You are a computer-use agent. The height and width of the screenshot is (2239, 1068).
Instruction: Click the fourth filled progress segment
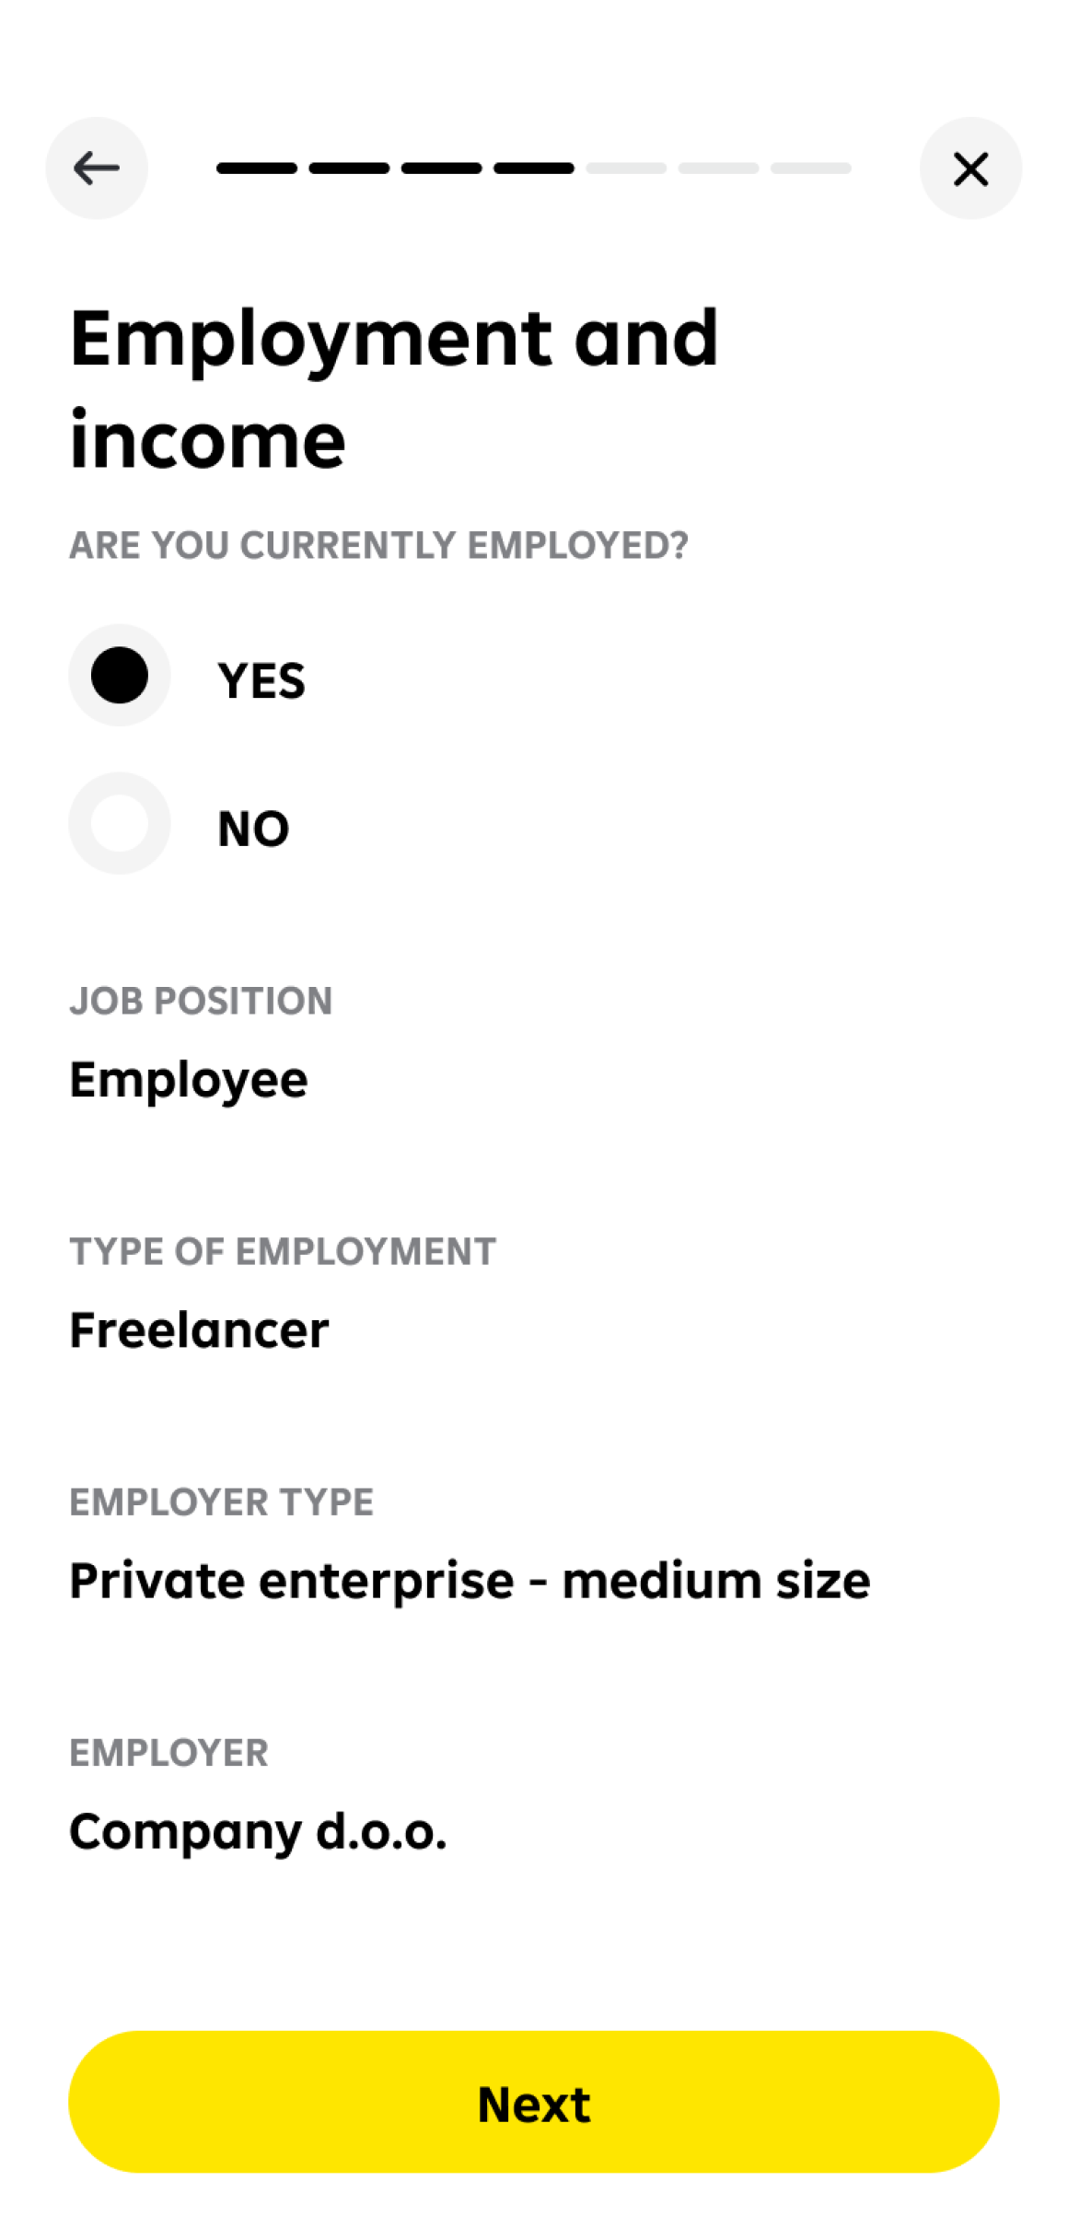[534, 168]
